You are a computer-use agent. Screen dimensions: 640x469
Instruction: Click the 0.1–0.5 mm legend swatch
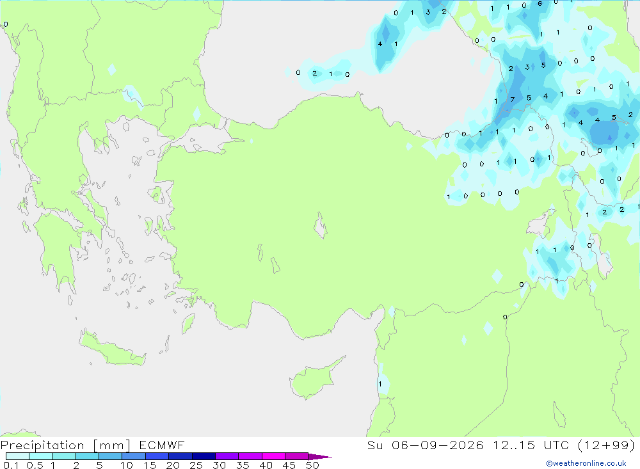[x=17, y=456]
